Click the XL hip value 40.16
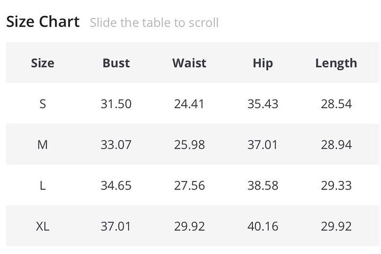The height and width of the screenshot is (254, 381). 262,226
